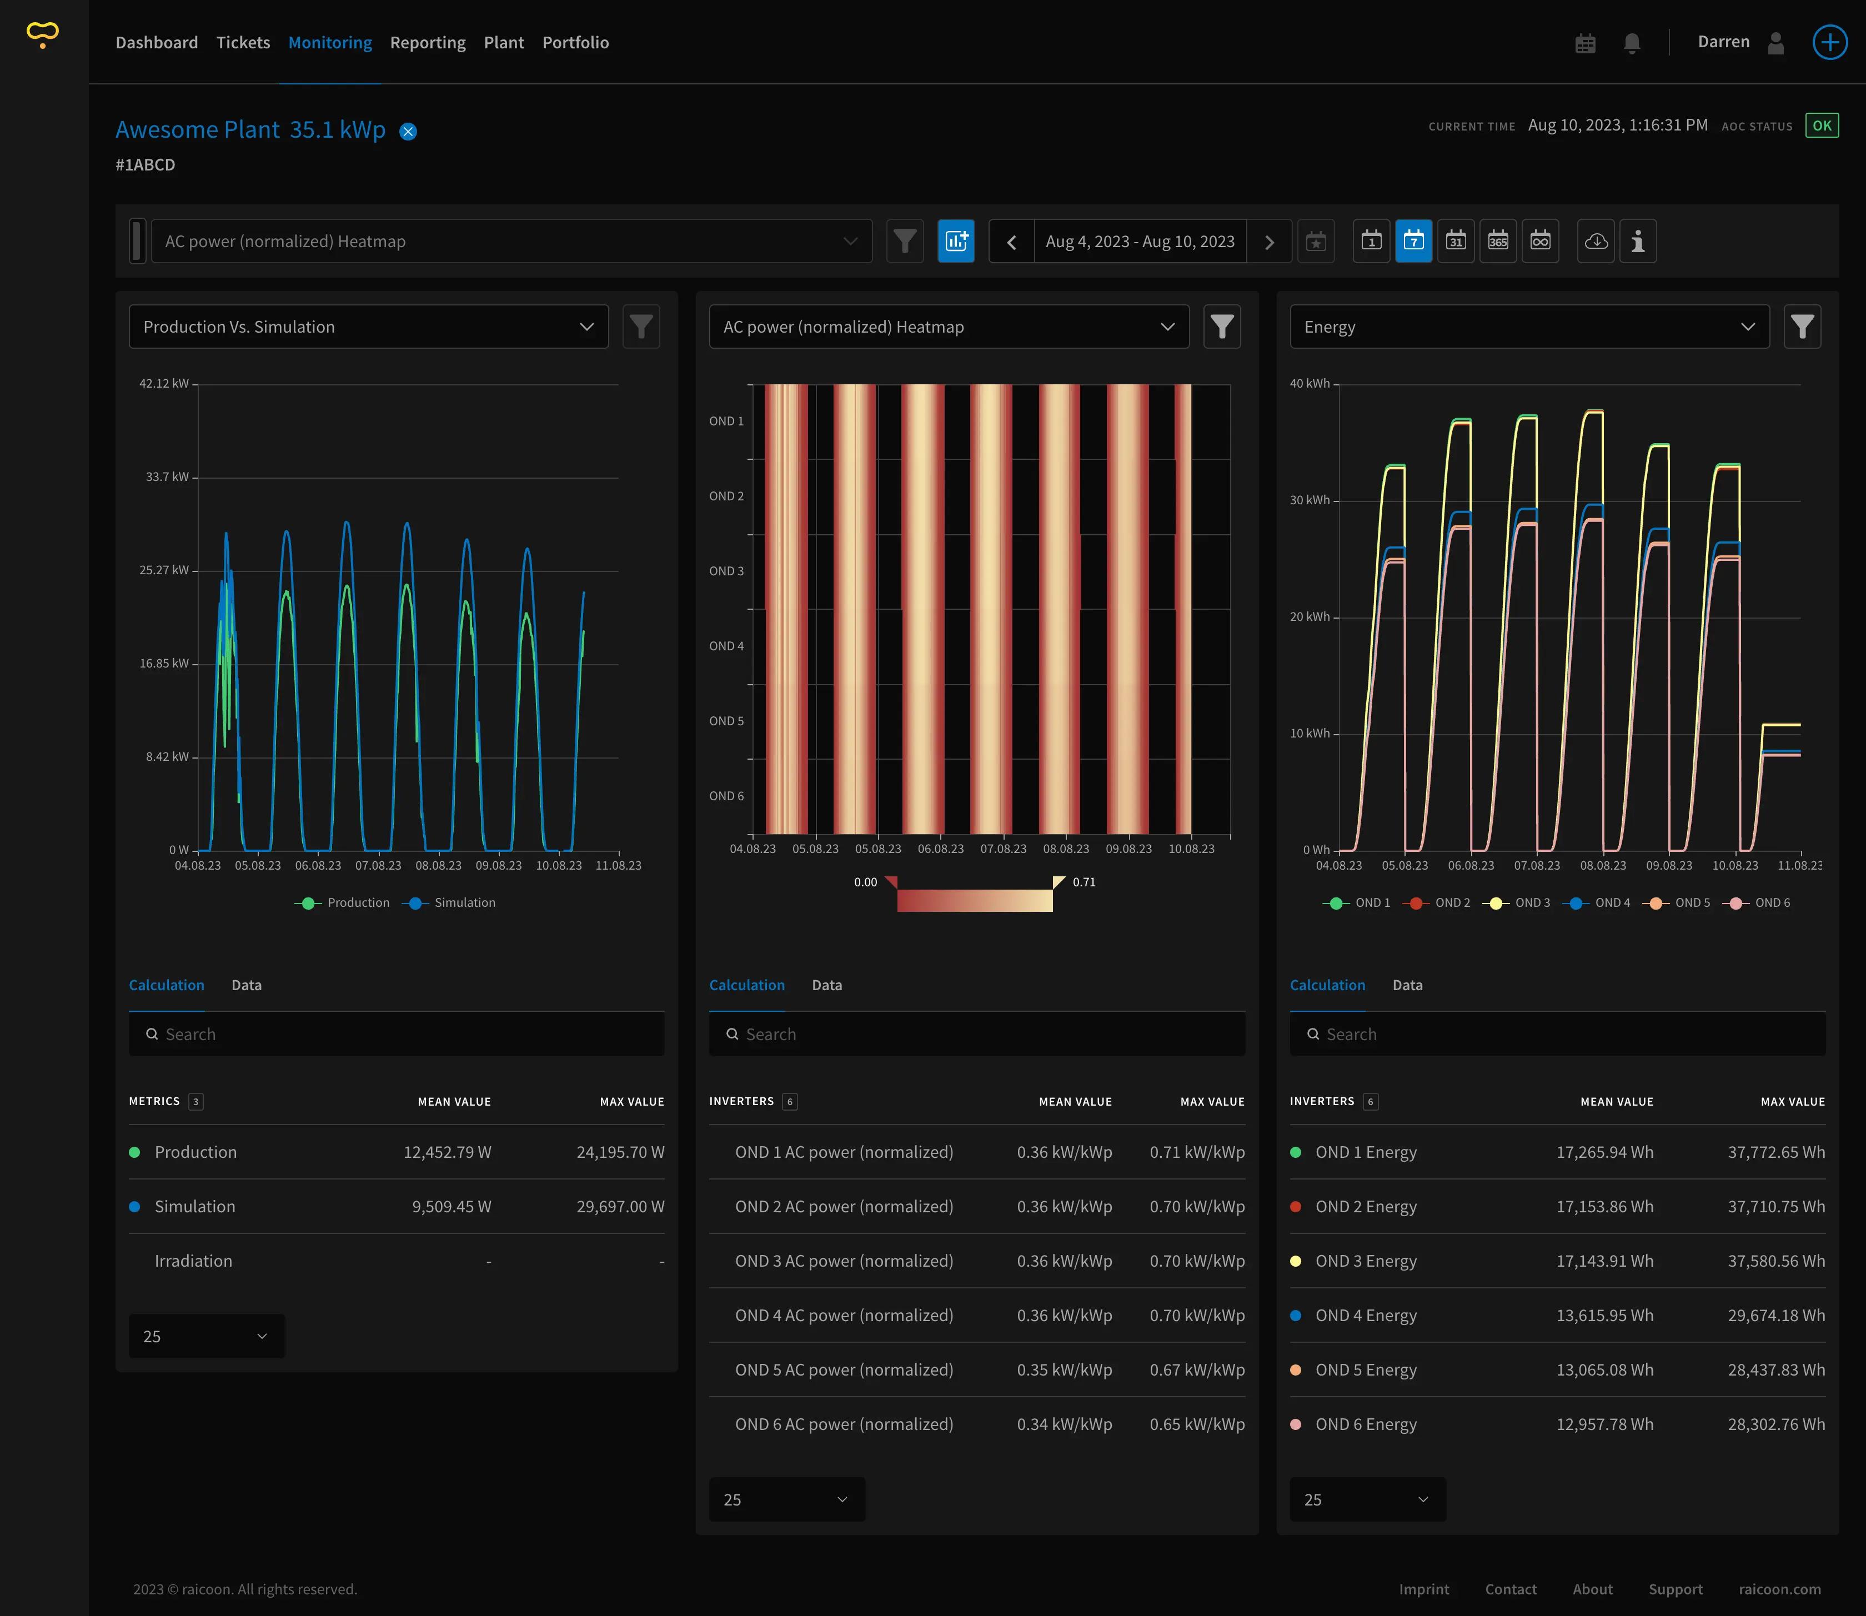Click the date range Aug 4 - Aug 10 button
This screenshot has height=1616, width=1866.
click(1140, 242)
